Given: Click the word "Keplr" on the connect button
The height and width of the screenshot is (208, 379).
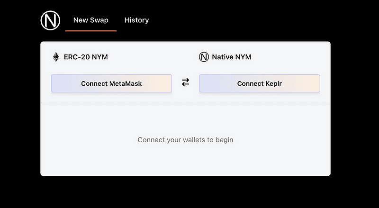Looking at the screenshot, I should click(x=271, y=83).
